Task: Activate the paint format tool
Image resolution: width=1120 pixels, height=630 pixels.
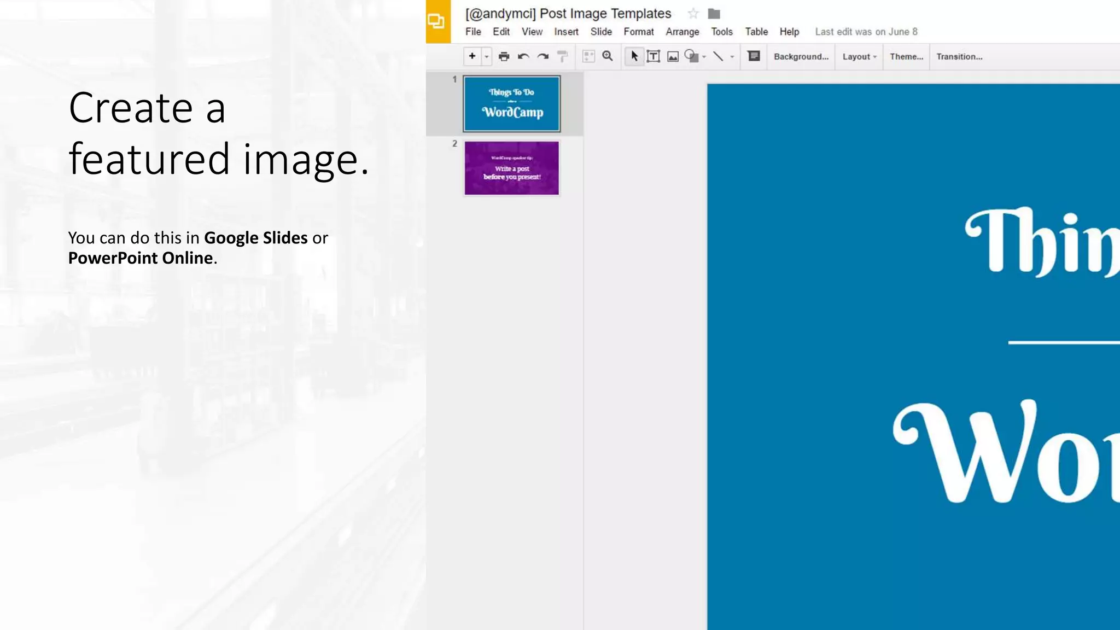Action: tap(562, 56)
